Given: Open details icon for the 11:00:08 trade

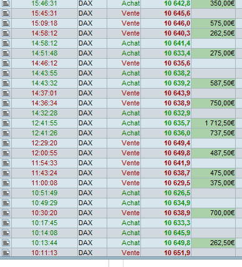Looking at the screenshot, I should pyautogui.click(x=6, y=183).
